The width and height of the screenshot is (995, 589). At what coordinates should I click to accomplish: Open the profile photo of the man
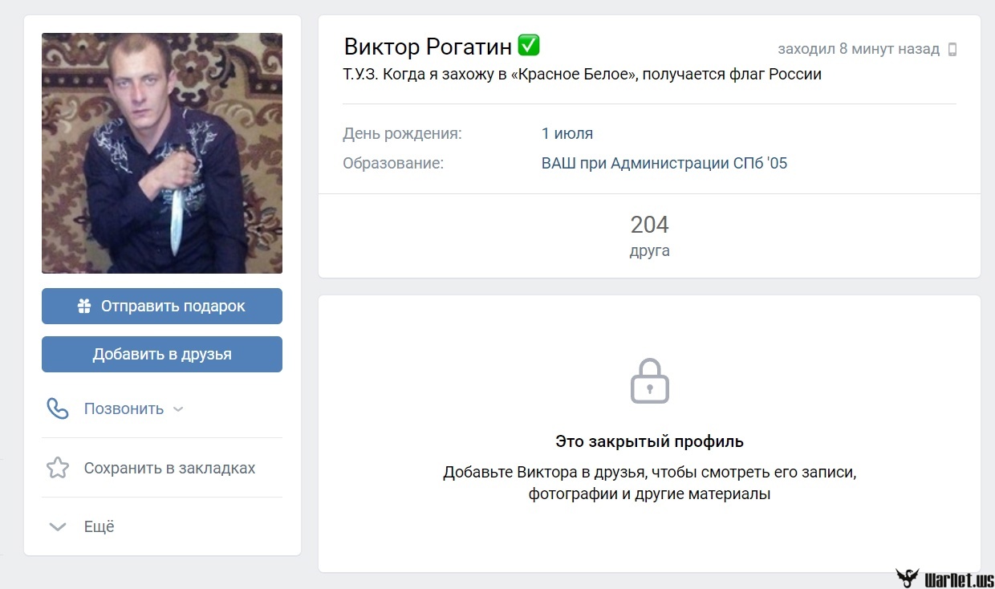(x=162, y=153)
